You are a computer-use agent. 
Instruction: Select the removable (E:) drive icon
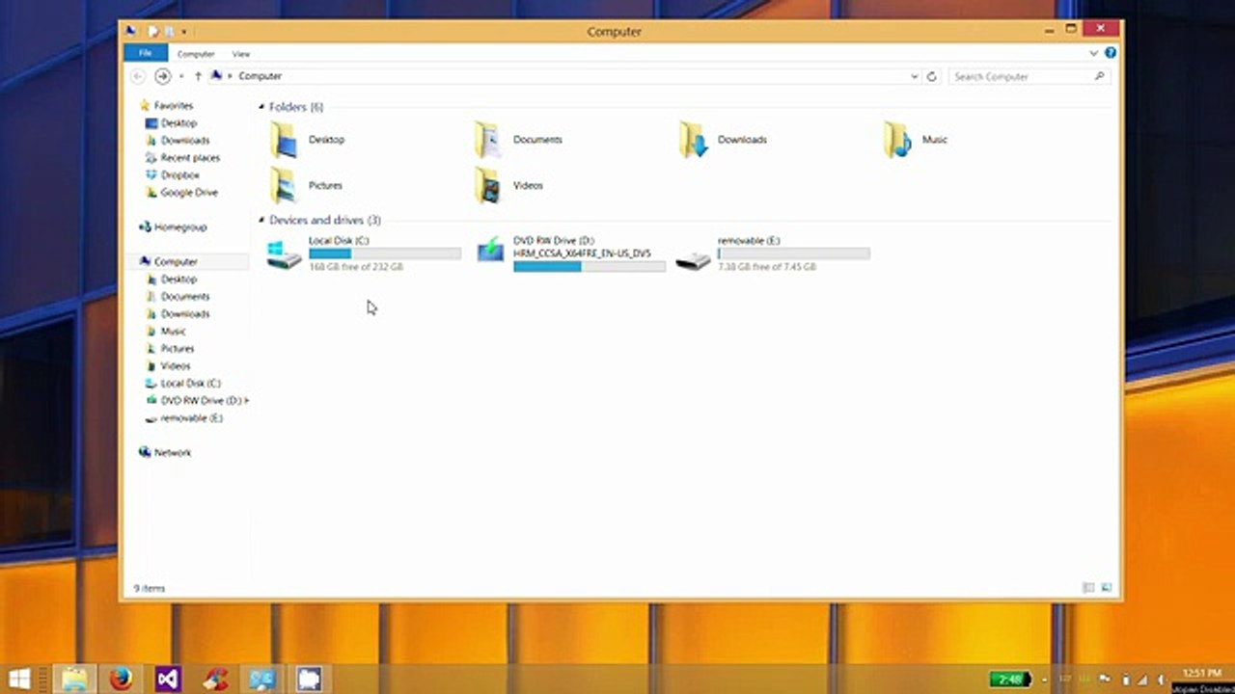pos(693,258)
